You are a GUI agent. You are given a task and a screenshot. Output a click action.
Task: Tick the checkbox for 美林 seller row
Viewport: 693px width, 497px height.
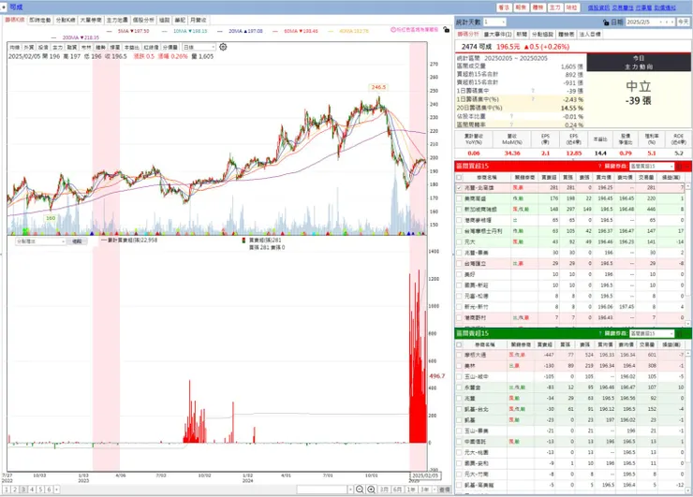[x=459, y=366]
